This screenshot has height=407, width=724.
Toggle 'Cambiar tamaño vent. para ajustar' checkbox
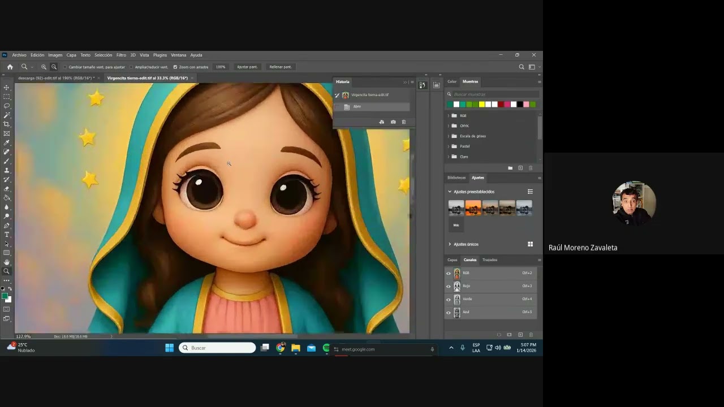coord(65,67)
